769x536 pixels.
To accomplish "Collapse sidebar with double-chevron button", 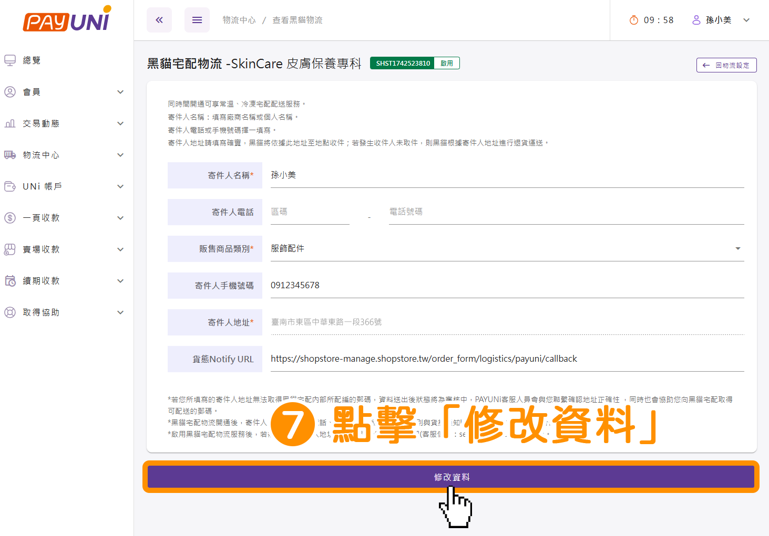I will pyautogui.click(x=159, y=20).
